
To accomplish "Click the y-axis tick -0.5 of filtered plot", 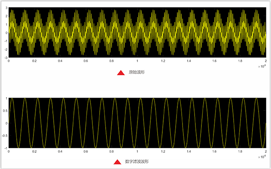I will click(5, 136).
